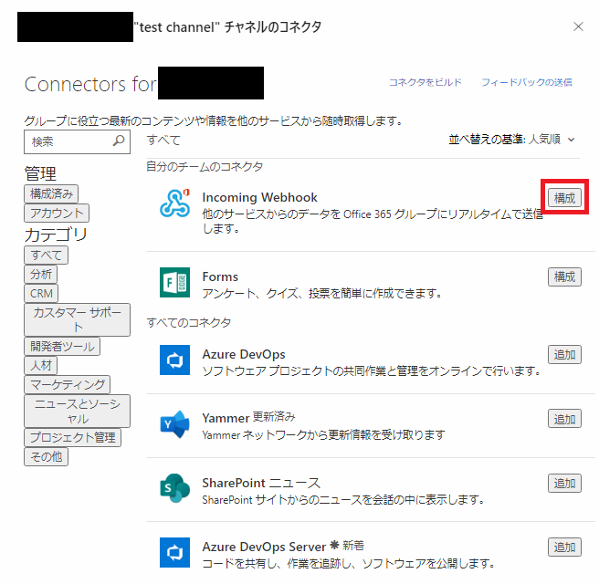Filter by the 分析 category

(41, 274)
